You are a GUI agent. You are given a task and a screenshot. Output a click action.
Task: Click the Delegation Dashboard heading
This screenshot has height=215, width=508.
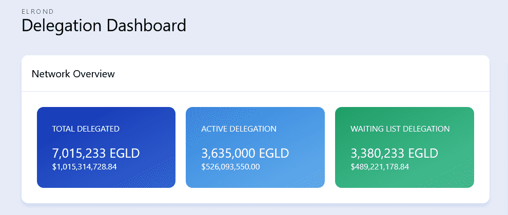[x=104, y=26]
